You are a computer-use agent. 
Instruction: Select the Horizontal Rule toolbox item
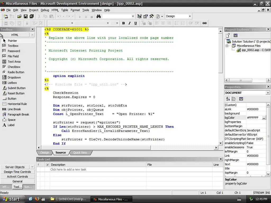pyautogui.click(x=17, y=104)
